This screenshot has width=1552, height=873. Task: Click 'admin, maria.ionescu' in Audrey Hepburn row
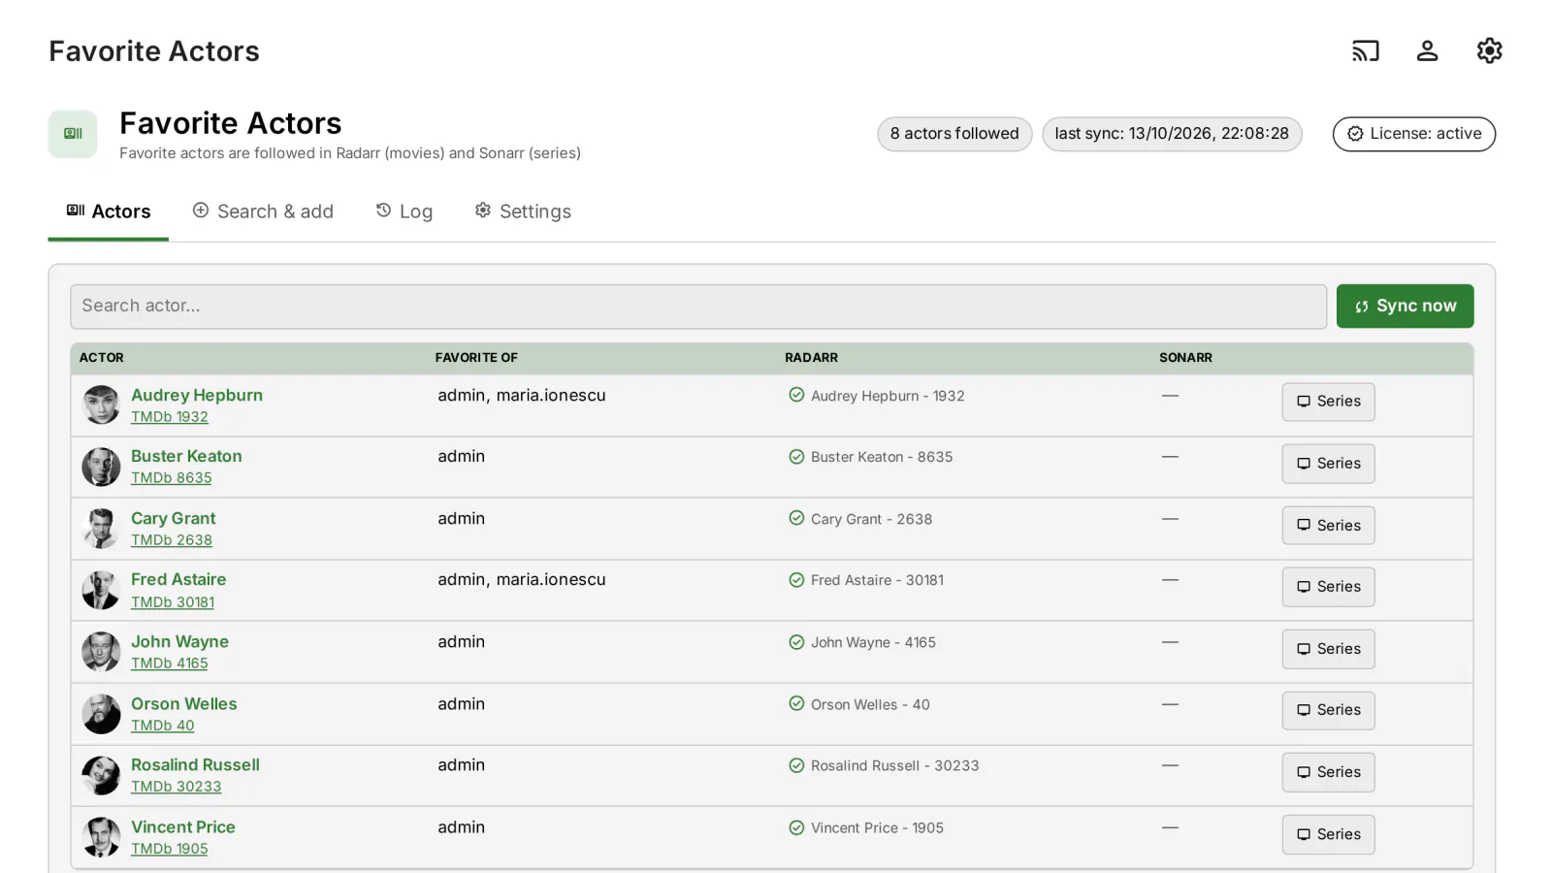[522, 395]
